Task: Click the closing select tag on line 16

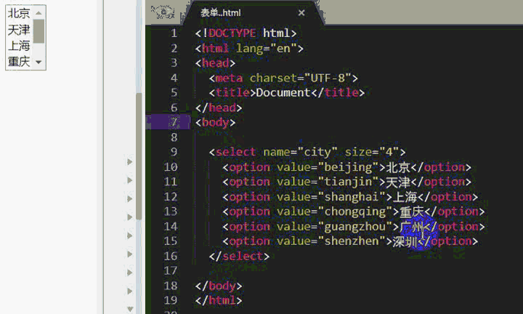Action: point(239,257)
